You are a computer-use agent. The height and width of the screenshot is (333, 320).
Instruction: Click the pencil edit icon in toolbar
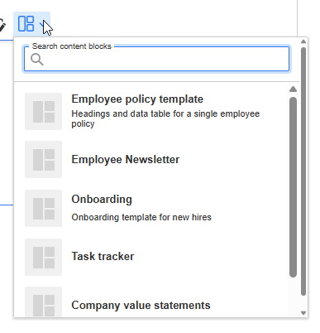pyautogui.click(x=2, y=25)
